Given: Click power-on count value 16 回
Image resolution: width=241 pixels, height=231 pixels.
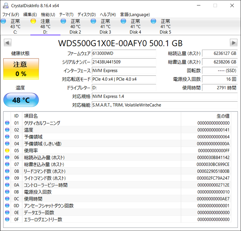Looking at the screenshot, I should [220, 79].
